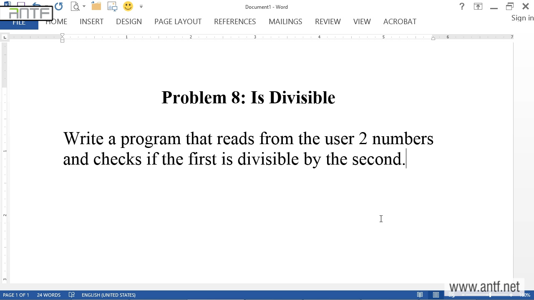Open Ribbon Display Options menu

478,6
